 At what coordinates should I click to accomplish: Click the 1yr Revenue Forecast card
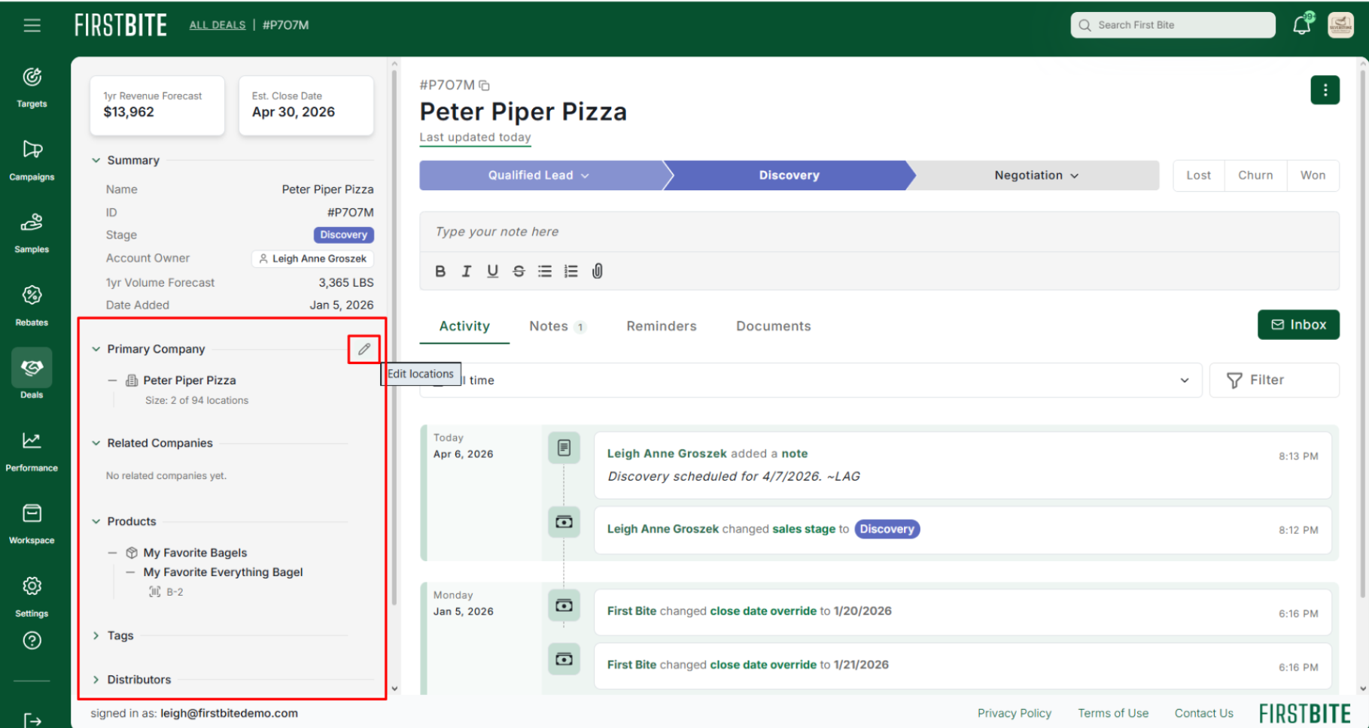click(x=157, y=105)
